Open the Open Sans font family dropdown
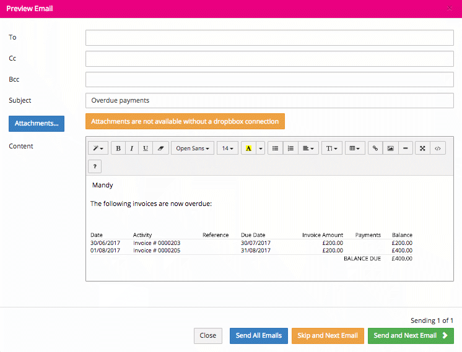 click(193, 148)
